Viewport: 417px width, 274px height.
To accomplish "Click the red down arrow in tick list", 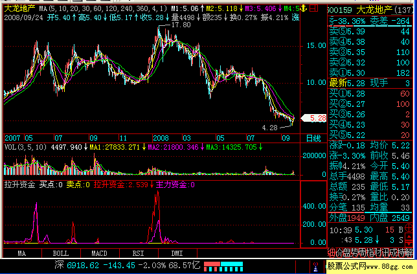I will pyautogui.click(x=409, y=243).
